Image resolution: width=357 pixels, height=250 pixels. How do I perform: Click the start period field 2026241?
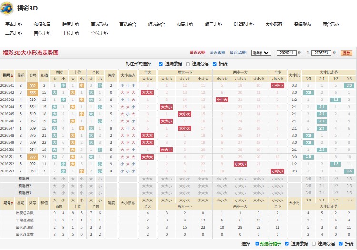[287, 53]
